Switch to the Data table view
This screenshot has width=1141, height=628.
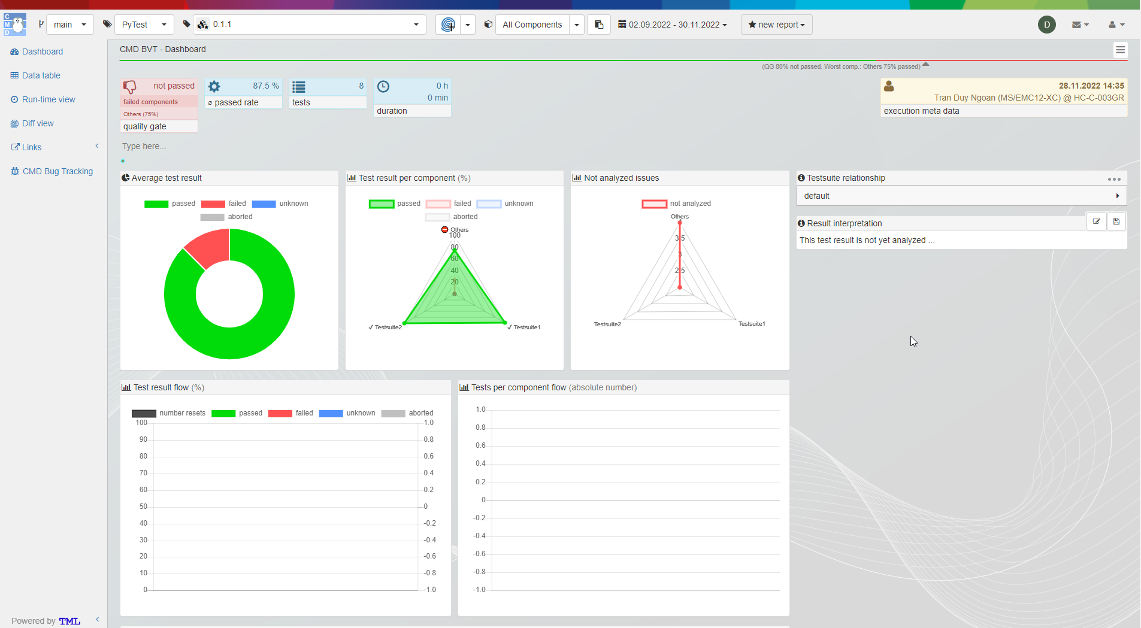click(x=41, y=75)
